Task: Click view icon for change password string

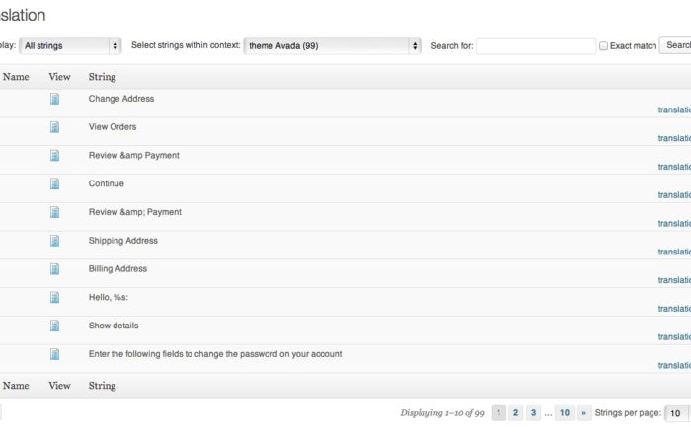Action: click(54, 354)
